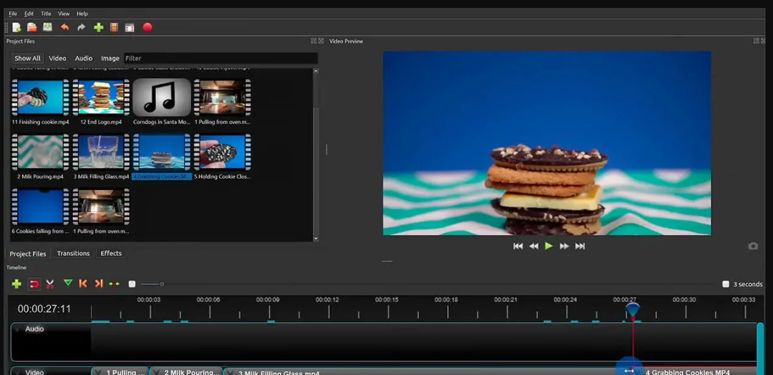
Task: Open the Edit menu
Action: click(x=29, y=14)
